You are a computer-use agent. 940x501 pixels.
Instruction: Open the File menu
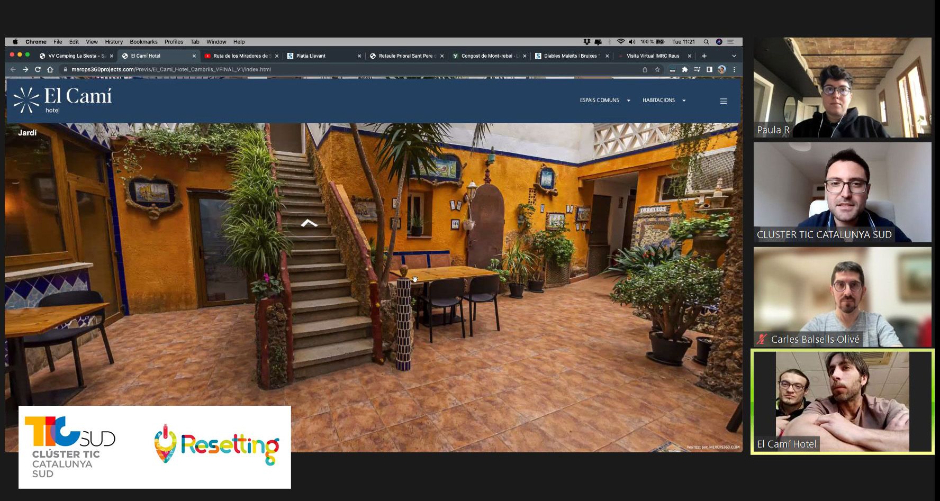[x=58, y=42]
